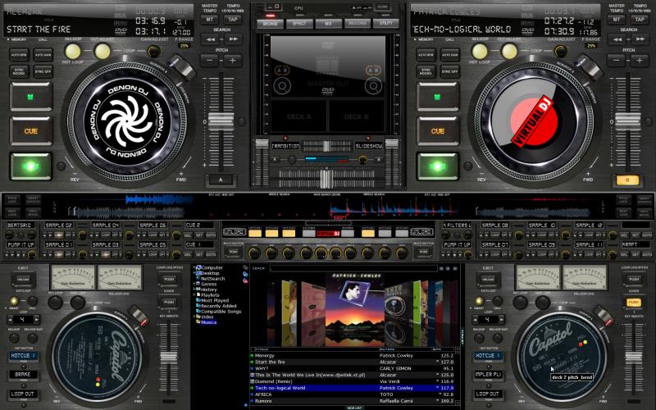Raise left deck pitch with plus button
This screenshot has height=410, width=656.
(x=233, y=60)
